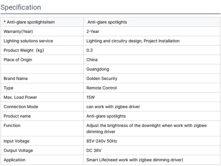This screenshot has width=221, height=166.
Task: Click the Place of Origin label
Action: pyautogui.click(x=18, y=60)
